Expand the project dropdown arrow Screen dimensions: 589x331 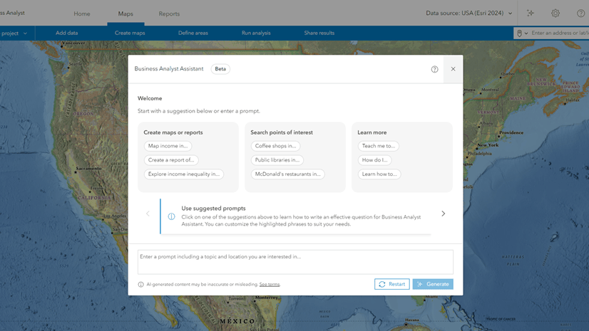pos(25,33)
